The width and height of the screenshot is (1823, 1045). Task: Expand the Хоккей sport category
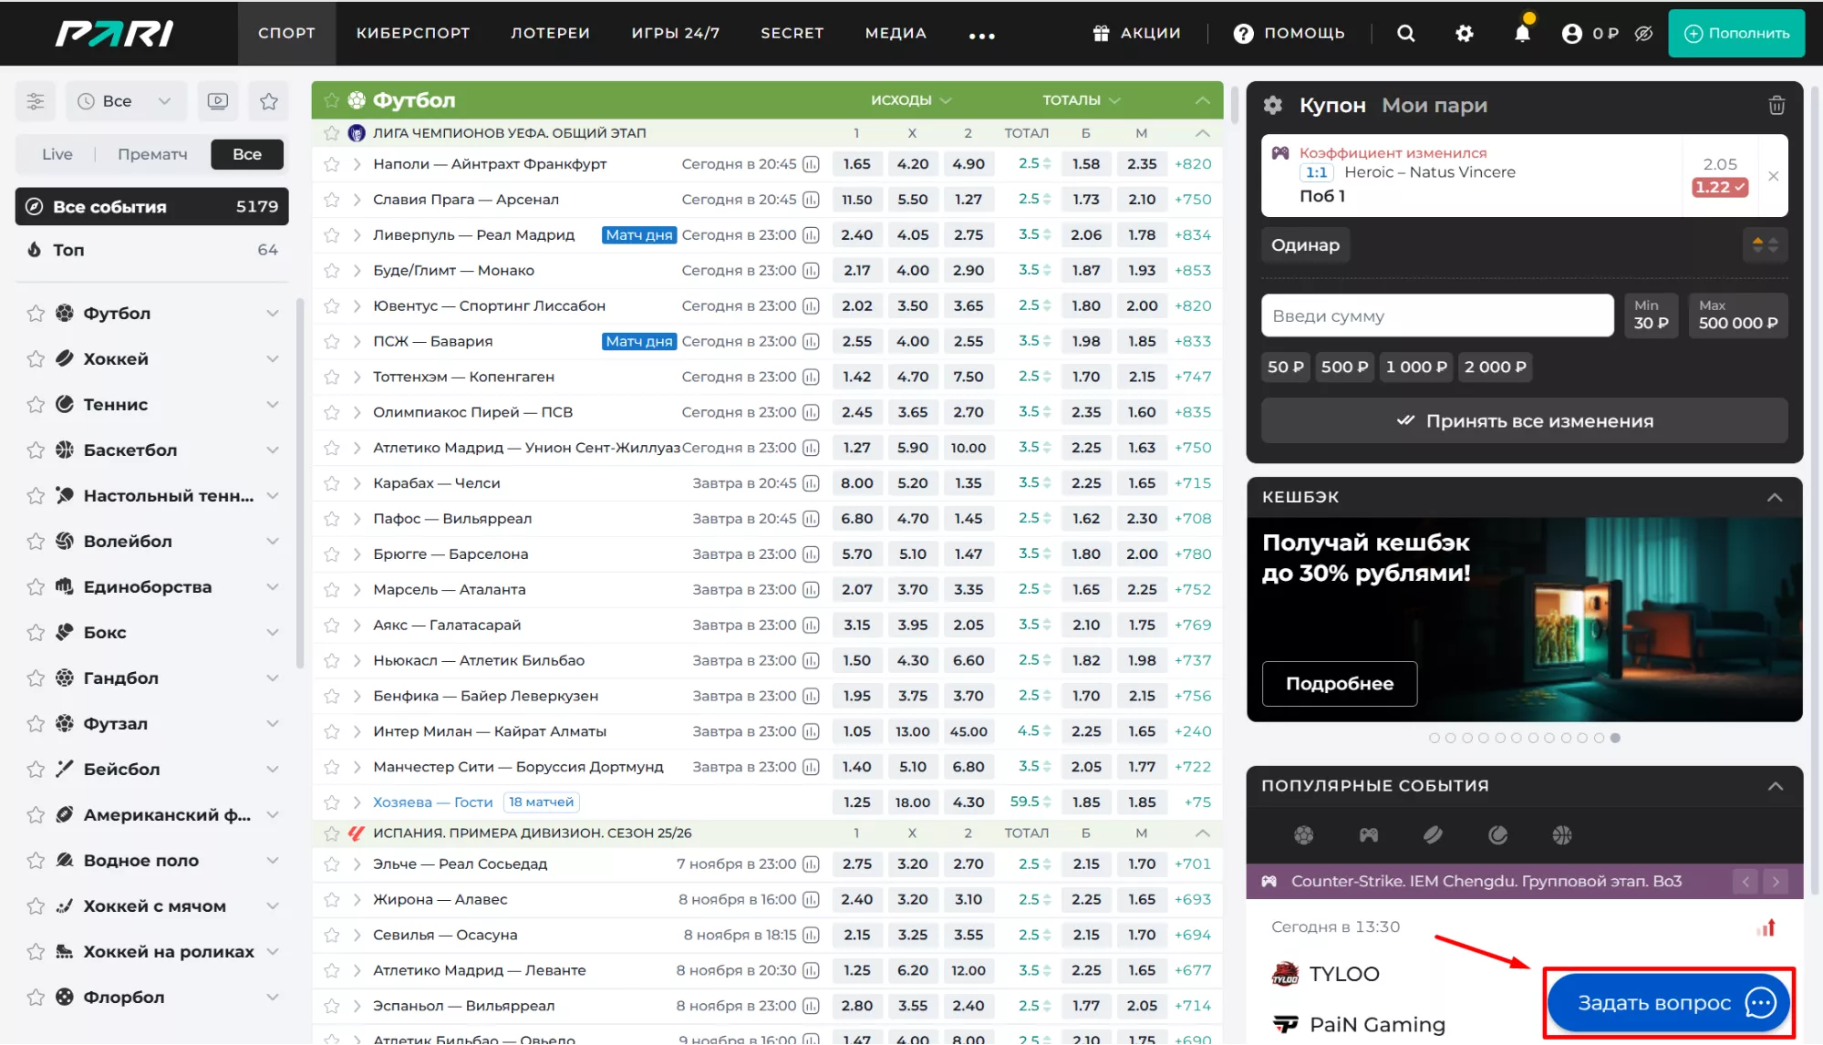(272, 358)
